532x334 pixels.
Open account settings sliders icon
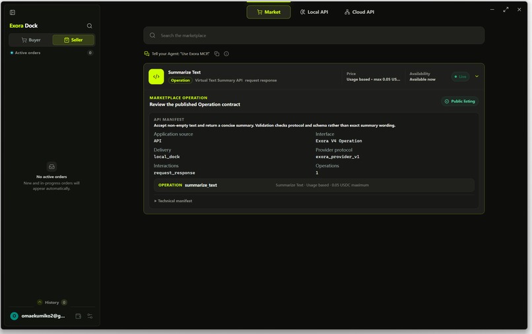[x=90, y=316]
